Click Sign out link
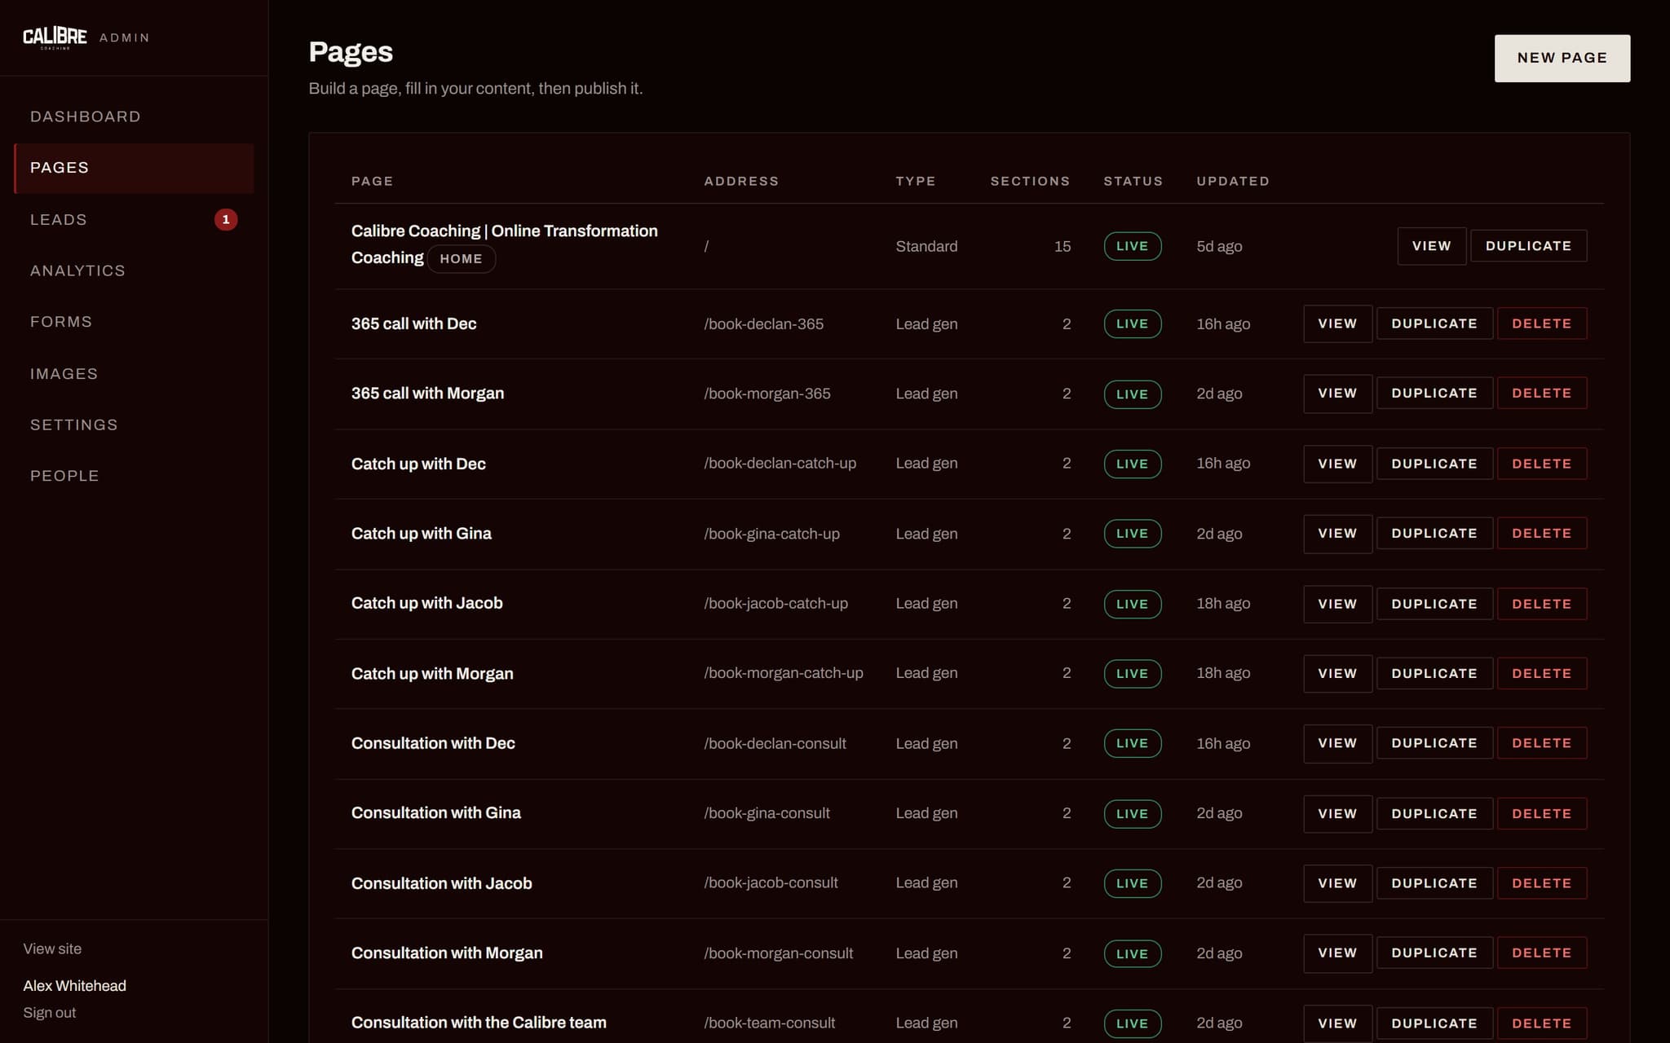The image size is (1670, 1043). pos(49,1013)
